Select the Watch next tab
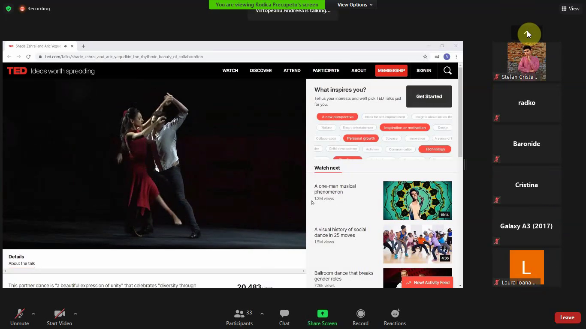Image resolution: width=586 pixels, height=329 pixels. [x=327, y=168]
